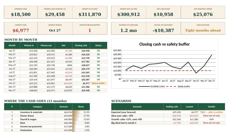Click the Verdict column header
This screenshot has height=132, width=229.
(x=211, y=107)
